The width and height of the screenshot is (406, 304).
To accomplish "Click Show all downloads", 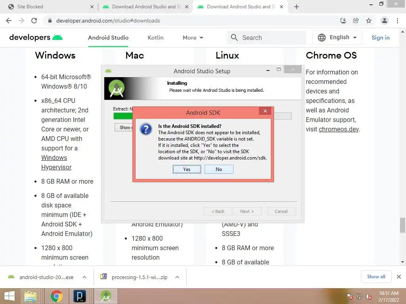I will 376,277.
